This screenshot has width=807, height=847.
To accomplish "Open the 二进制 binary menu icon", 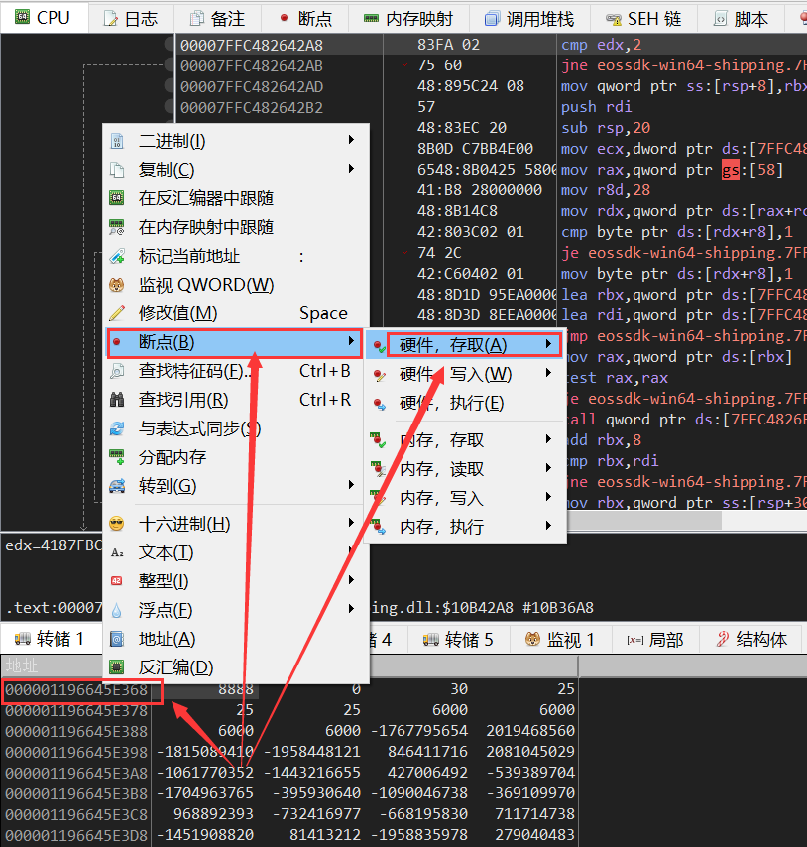I will pos(117,142).
